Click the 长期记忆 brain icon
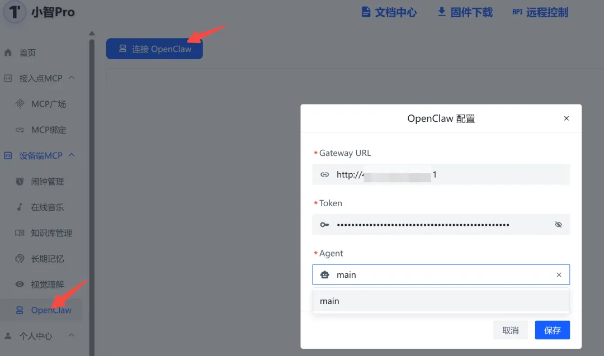The image size is (604, 356). pos(20,259)
